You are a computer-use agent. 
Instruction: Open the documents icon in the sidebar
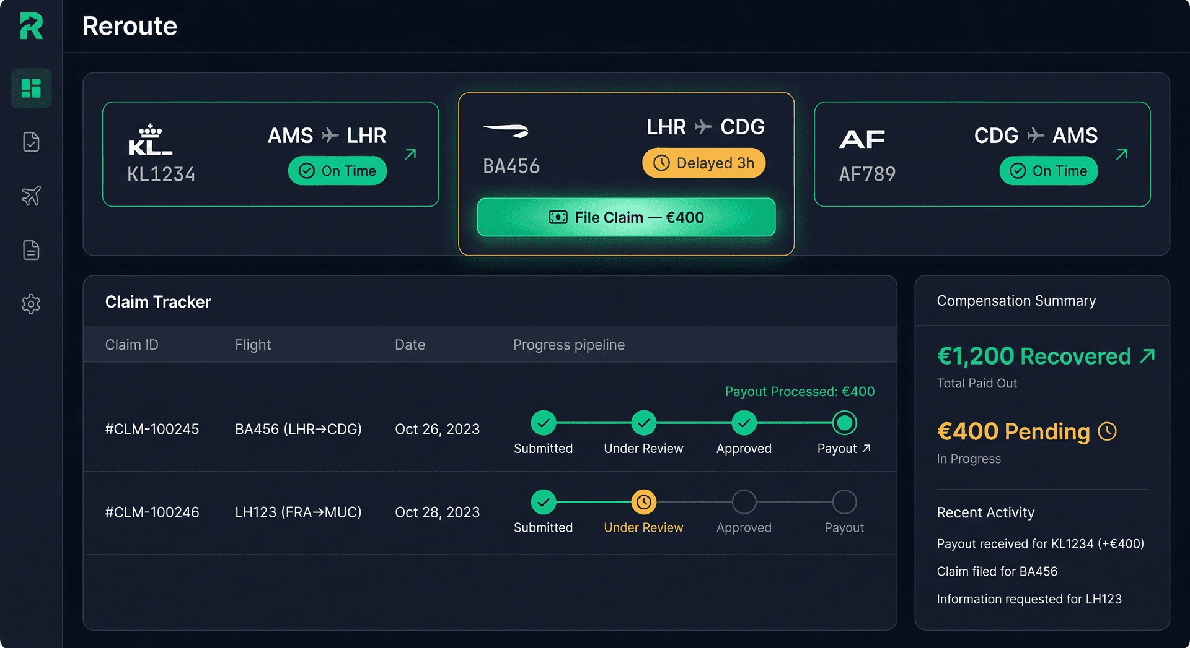pyautogui.click(x=31, y=249)
